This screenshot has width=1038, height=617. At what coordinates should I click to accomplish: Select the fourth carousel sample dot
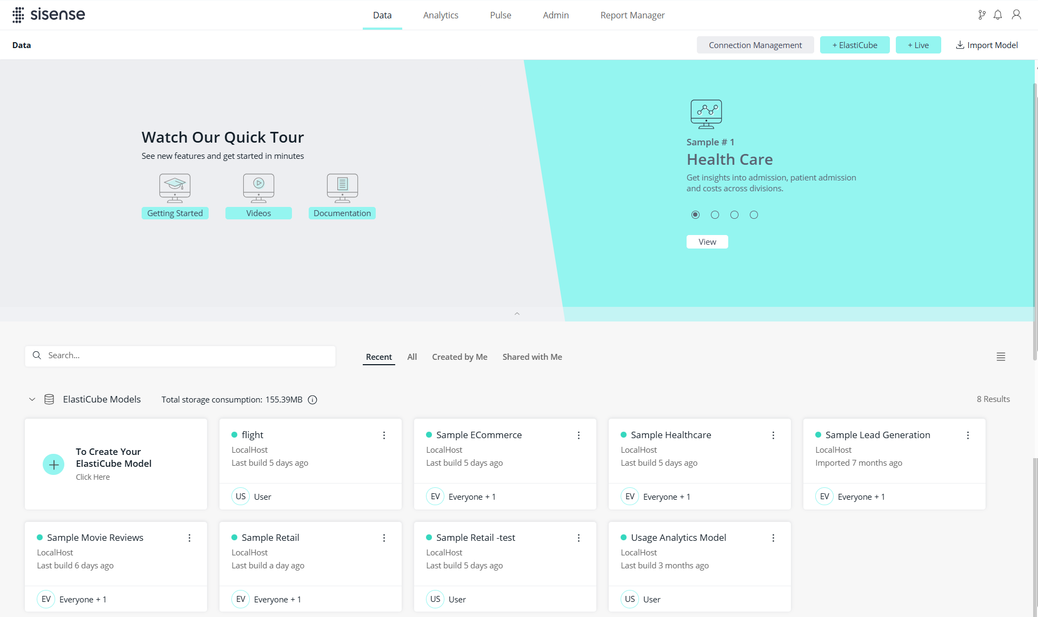pyautogui.click(x=754, y=215)
